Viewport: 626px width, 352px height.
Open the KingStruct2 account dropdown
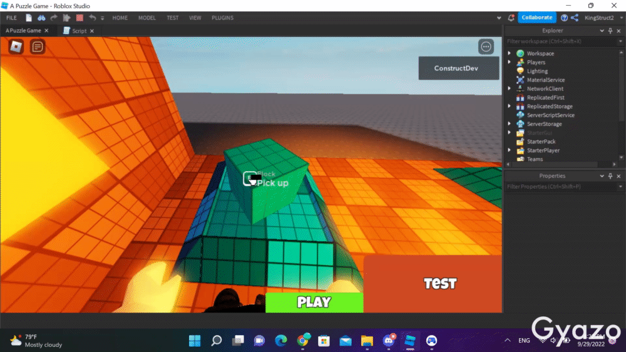point(603,18)
